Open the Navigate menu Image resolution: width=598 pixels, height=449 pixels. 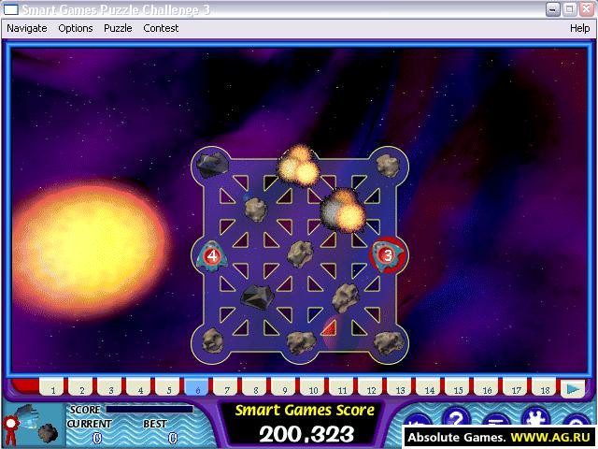(x=27, y=28)
